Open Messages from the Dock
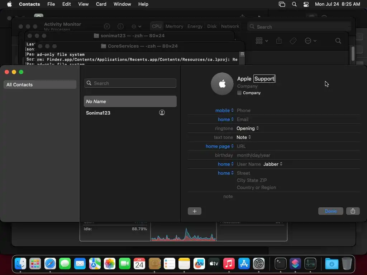Viewport: 367px width, 275px height. pos(65,264)
